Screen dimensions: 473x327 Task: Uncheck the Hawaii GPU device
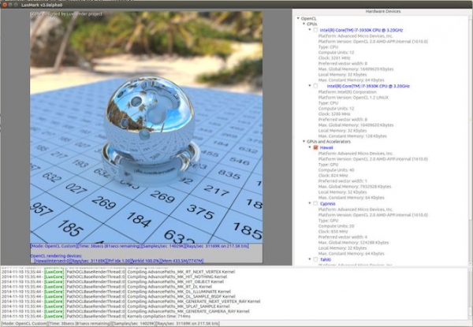[315, 147]
